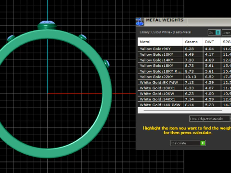Viewport: 231px width, 173px height.
Task: Select the Yellow Gold:18KY row
Action: pyautogui.click(x=184, y=65)
